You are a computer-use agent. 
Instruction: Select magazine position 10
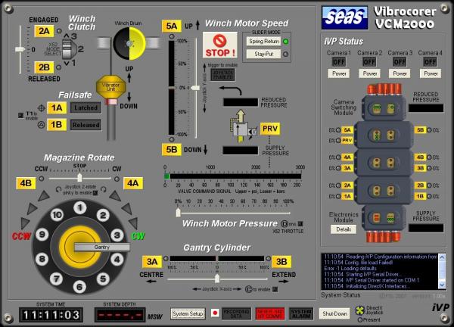tap(57, 215)
